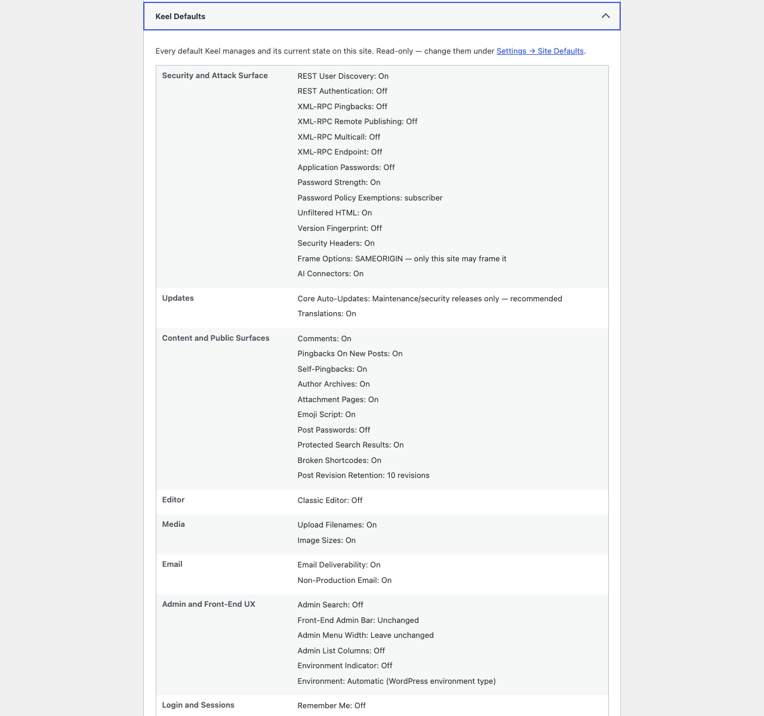Open the Settings → Site Defaults link
764x716 pixels.
pyautogui.click(x=540, y=51)
